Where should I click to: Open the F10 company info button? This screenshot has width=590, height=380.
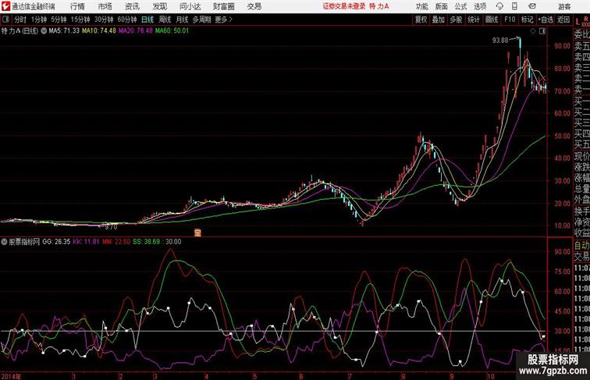(510, 20)
